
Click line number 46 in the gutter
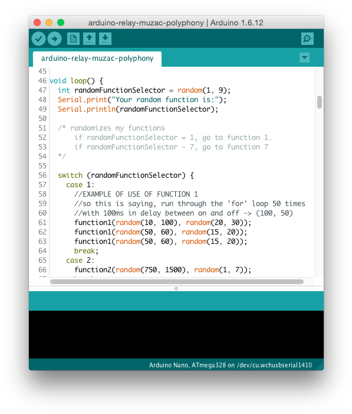42,81
